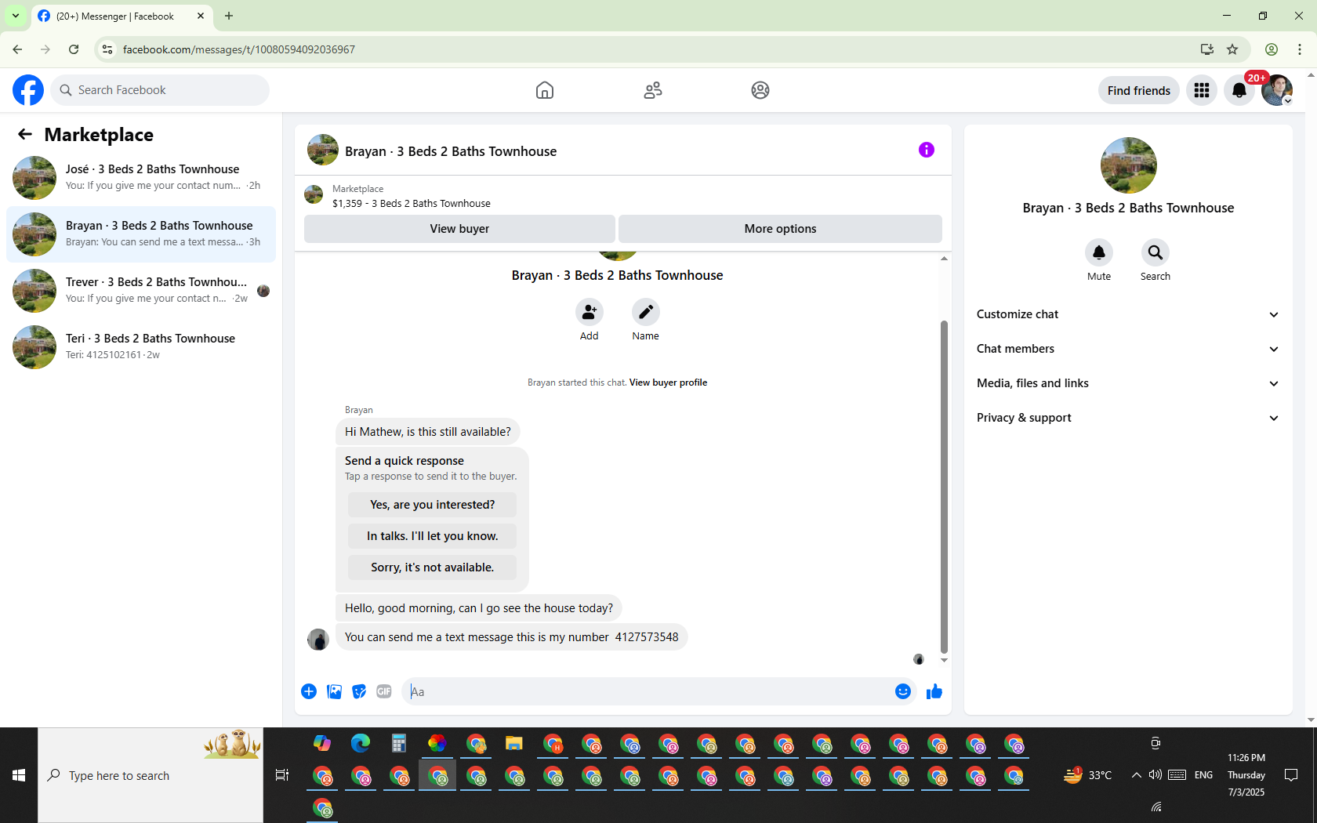This screenshot has height=823, width=1317.
Task: Expand Media, files and links section
Action: [x=1128, y=383]
